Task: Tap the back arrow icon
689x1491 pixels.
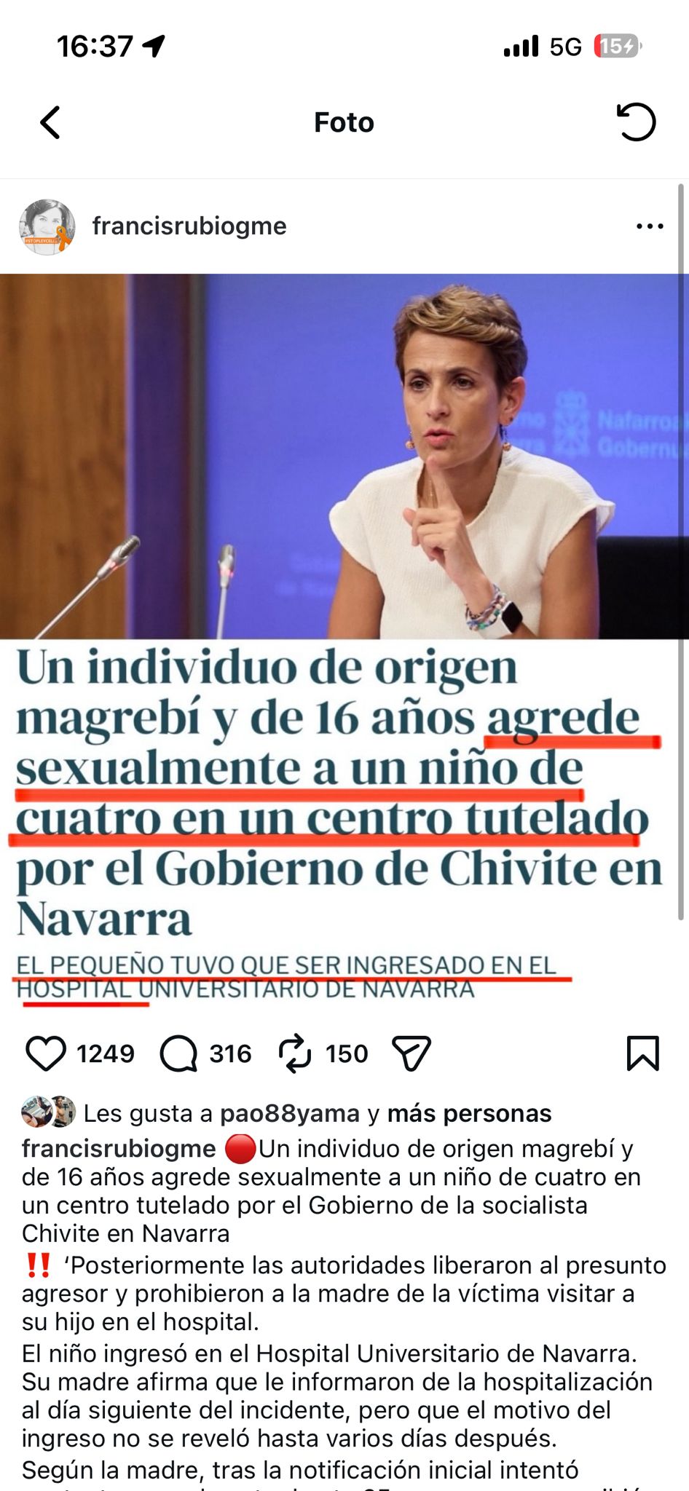Action: pyautogui.click(x=50, y=122)
